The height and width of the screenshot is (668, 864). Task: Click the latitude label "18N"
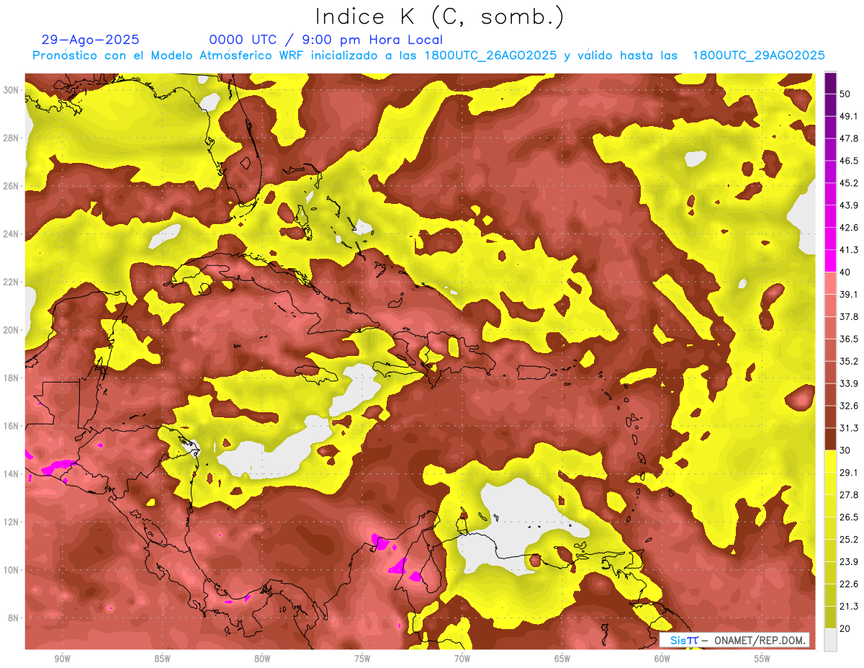pyautogui.click(x=12, y=378)
